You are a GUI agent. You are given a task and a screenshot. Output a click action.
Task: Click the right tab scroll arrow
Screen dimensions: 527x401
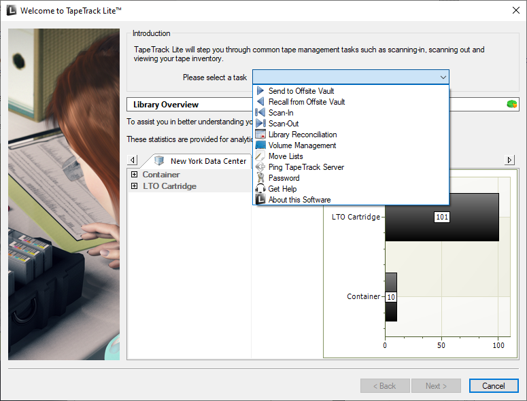point(509,160)
